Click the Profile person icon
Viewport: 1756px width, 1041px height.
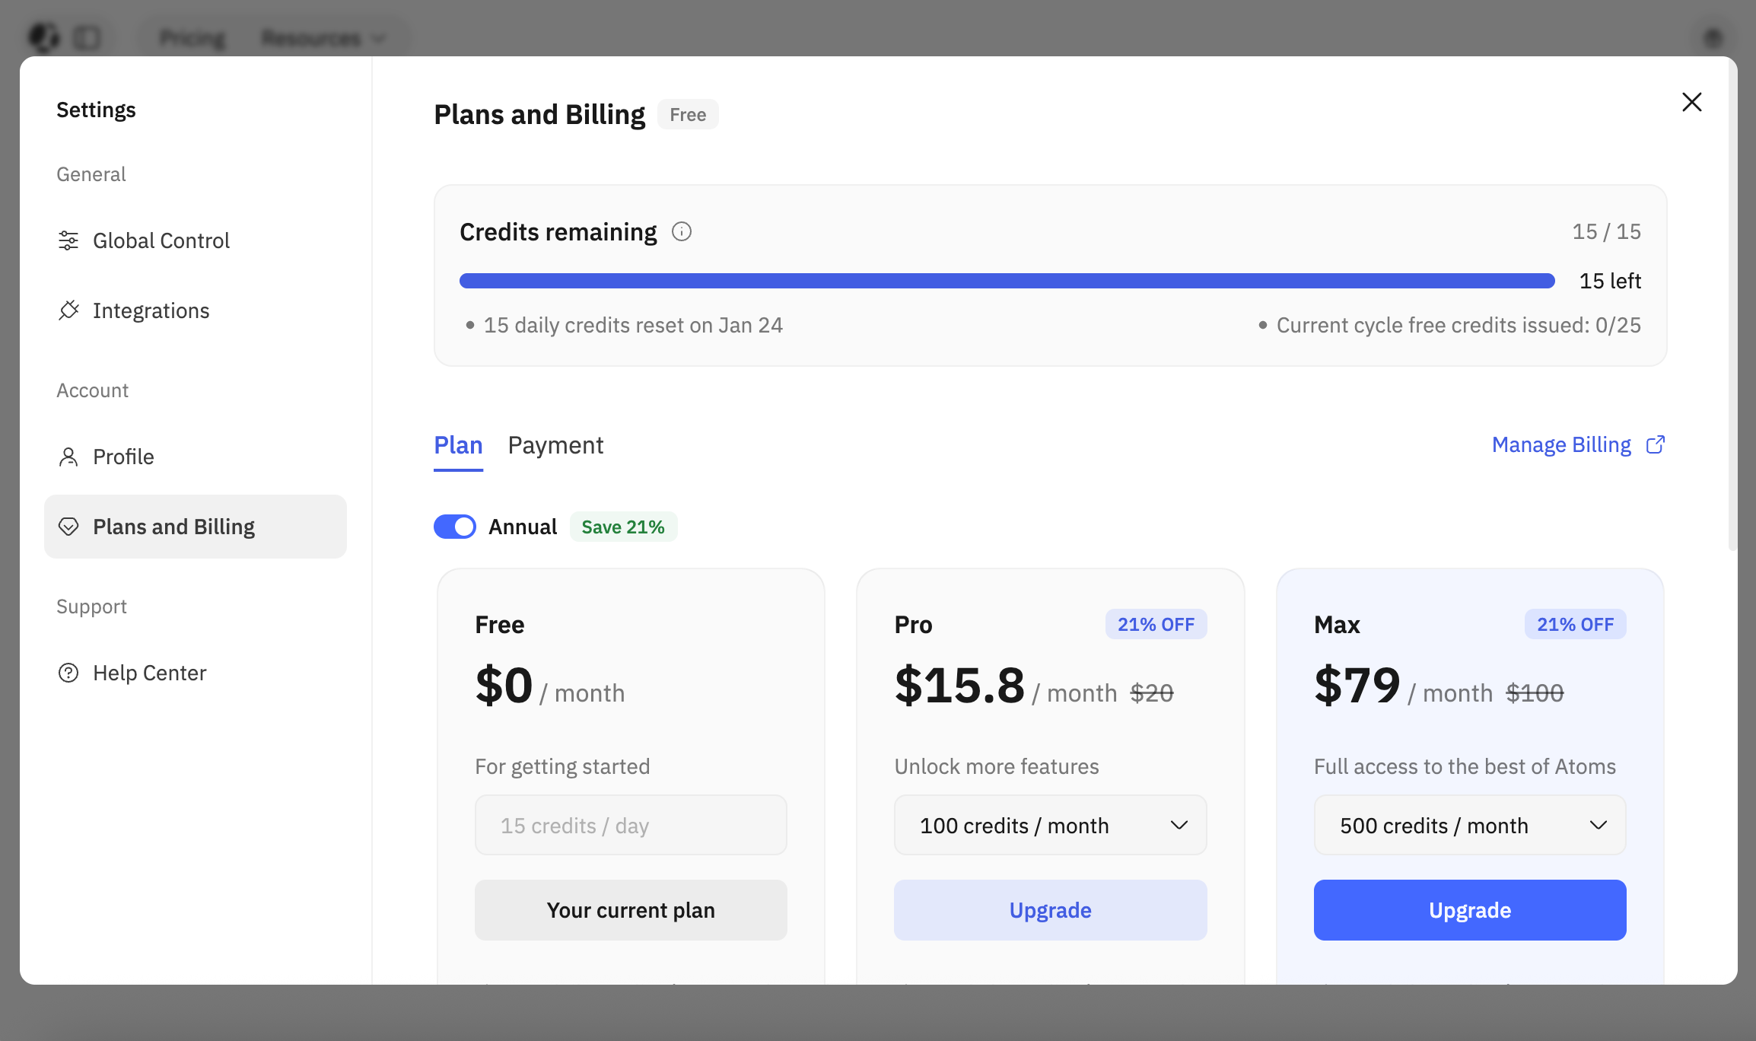tap(68, 457)
